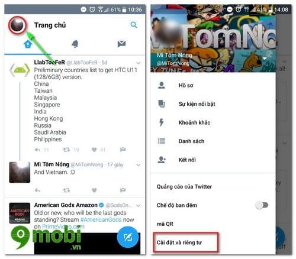Open the search magnifier icon
This screenshot has width=296, height=259.
pyautogui.click(x=134, y=25)
